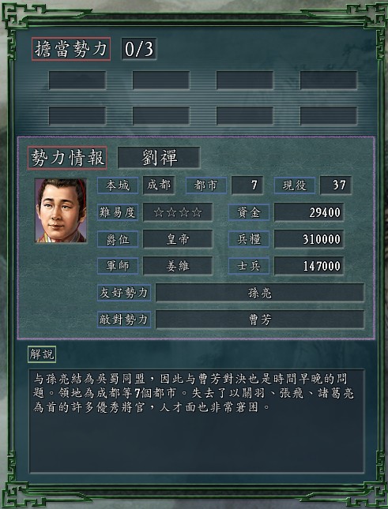Select hostile faction 曹芳 bar
Screen dimensions: 388x509
[260, 320]
